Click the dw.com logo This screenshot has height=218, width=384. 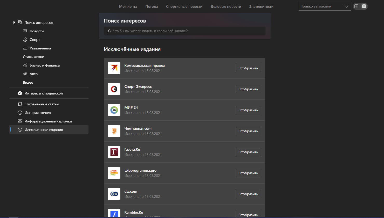pyautogui.click(x=114, y=194)
